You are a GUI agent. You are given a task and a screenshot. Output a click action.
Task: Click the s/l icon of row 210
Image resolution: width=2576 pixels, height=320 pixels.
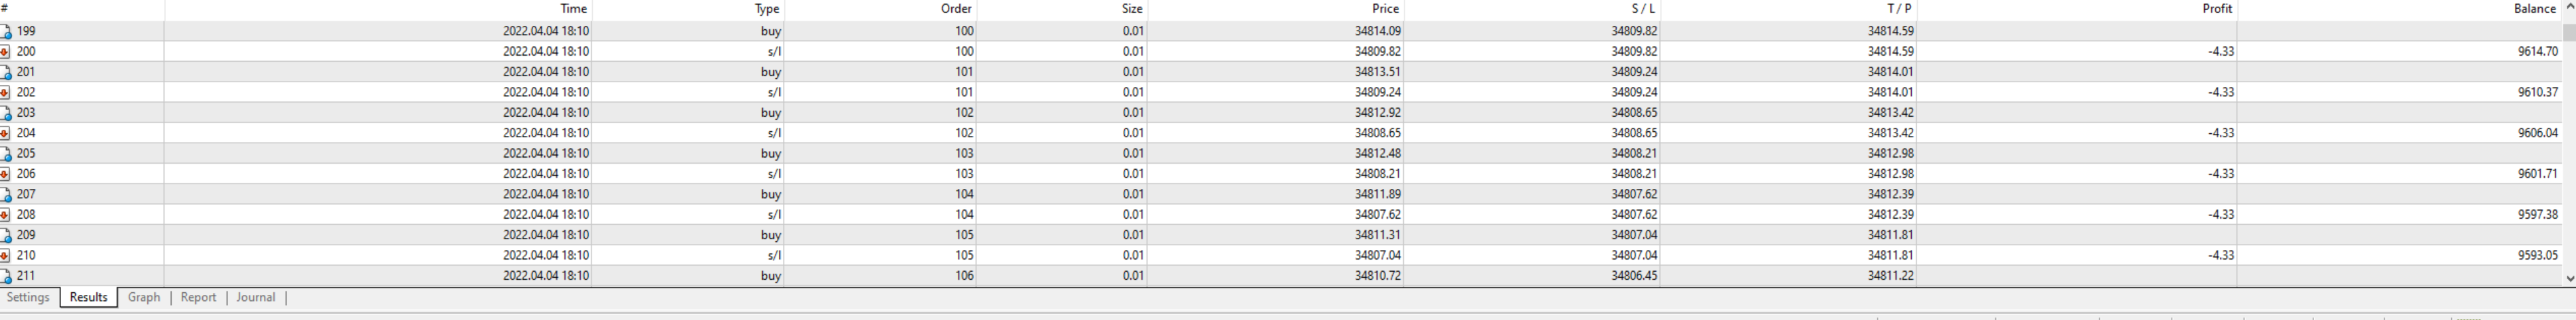click(x=5, y=256)
